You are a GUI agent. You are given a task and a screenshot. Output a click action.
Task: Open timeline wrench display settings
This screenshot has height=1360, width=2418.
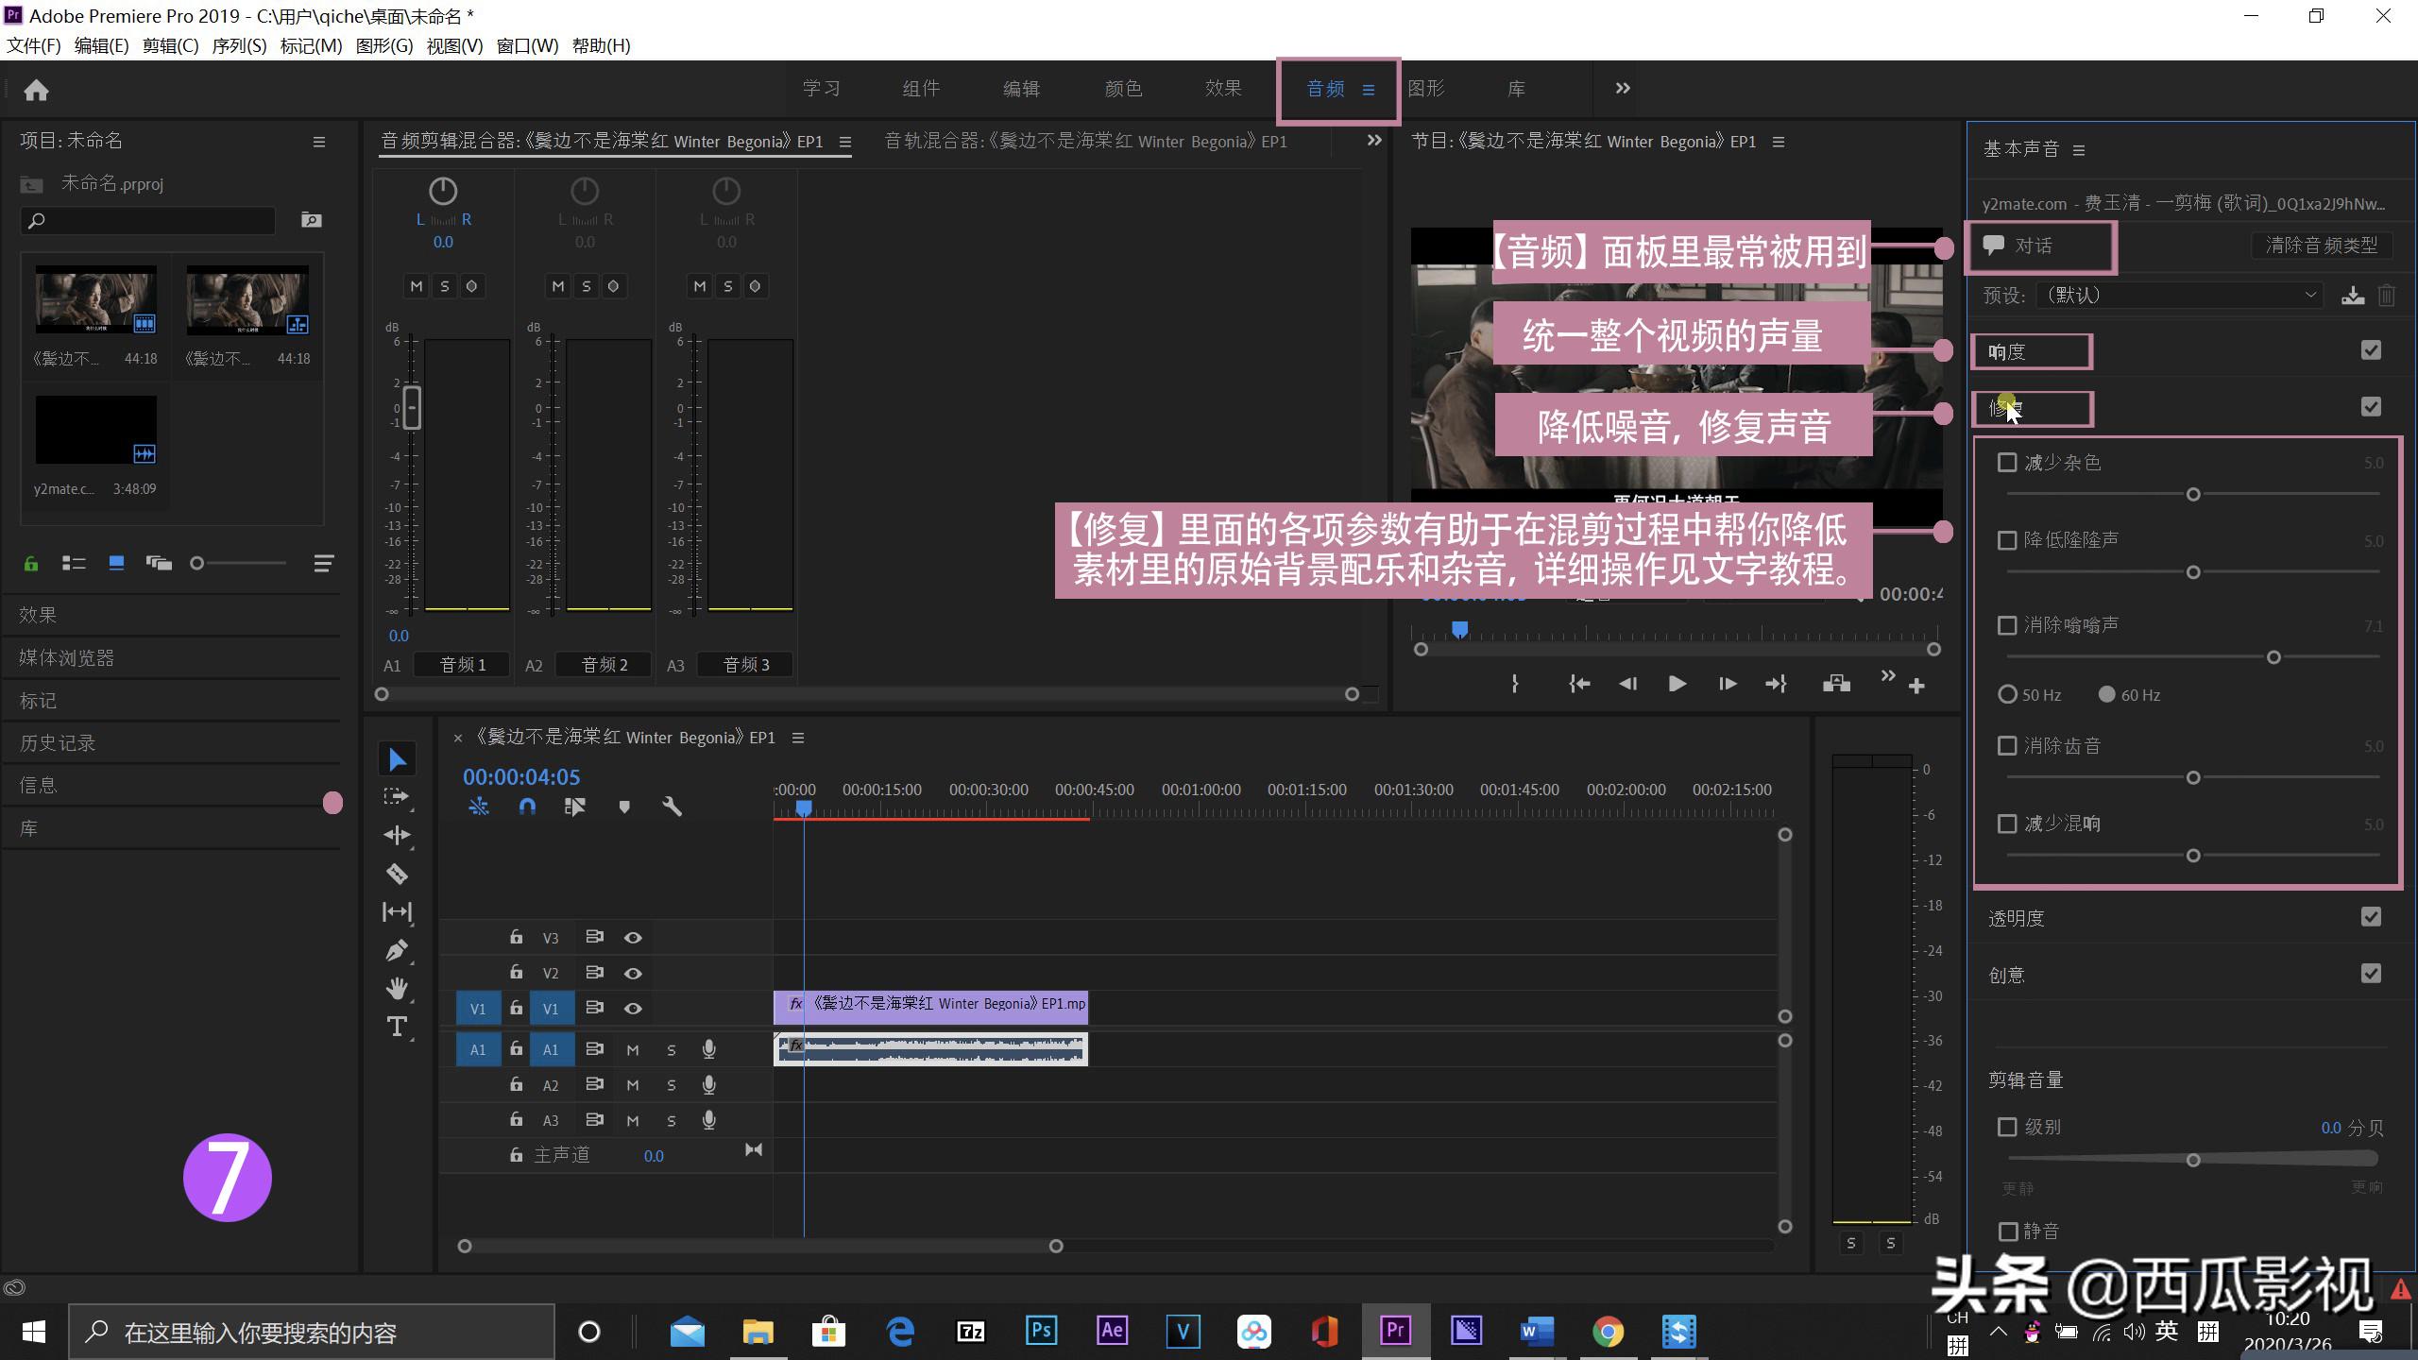(672, 807)
